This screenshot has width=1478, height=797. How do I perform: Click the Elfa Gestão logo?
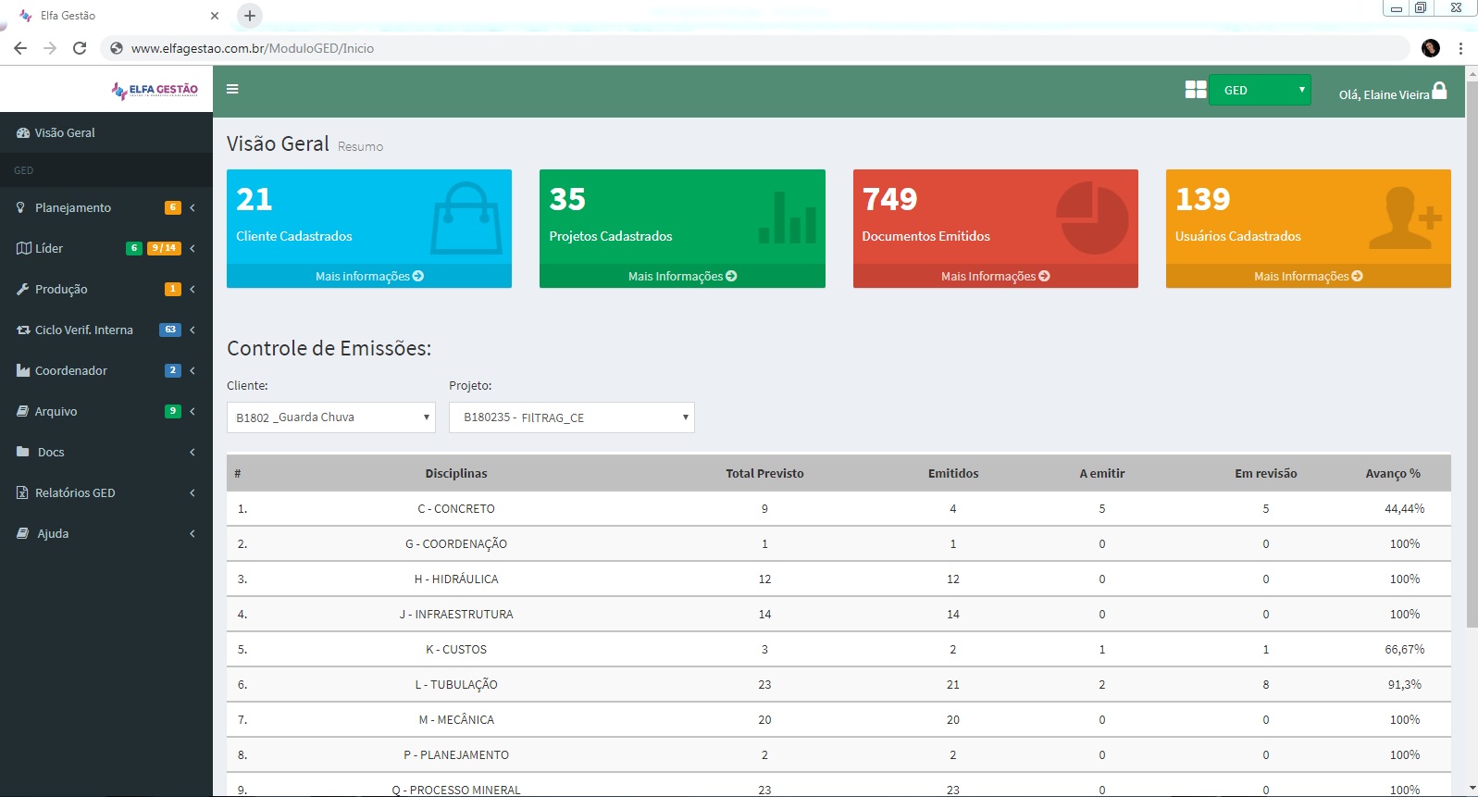pos(155,90)
